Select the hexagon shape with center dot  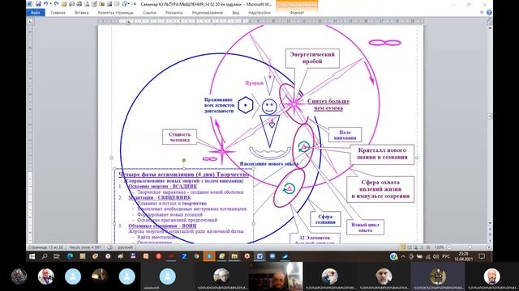pos(246,105)
